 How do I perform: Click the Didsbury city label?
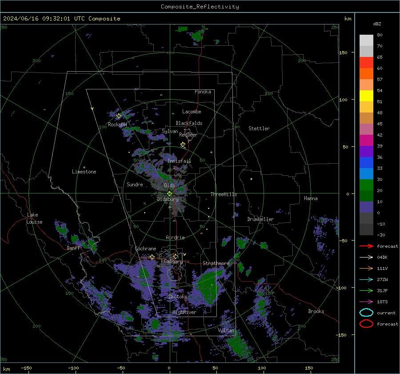168,199
